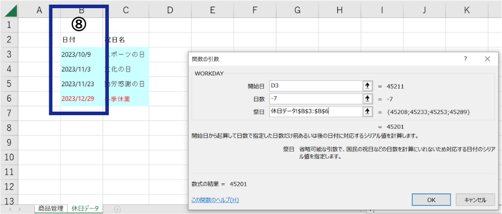Select row 9 header
502x214 pixels.
(x=10, y=142)
